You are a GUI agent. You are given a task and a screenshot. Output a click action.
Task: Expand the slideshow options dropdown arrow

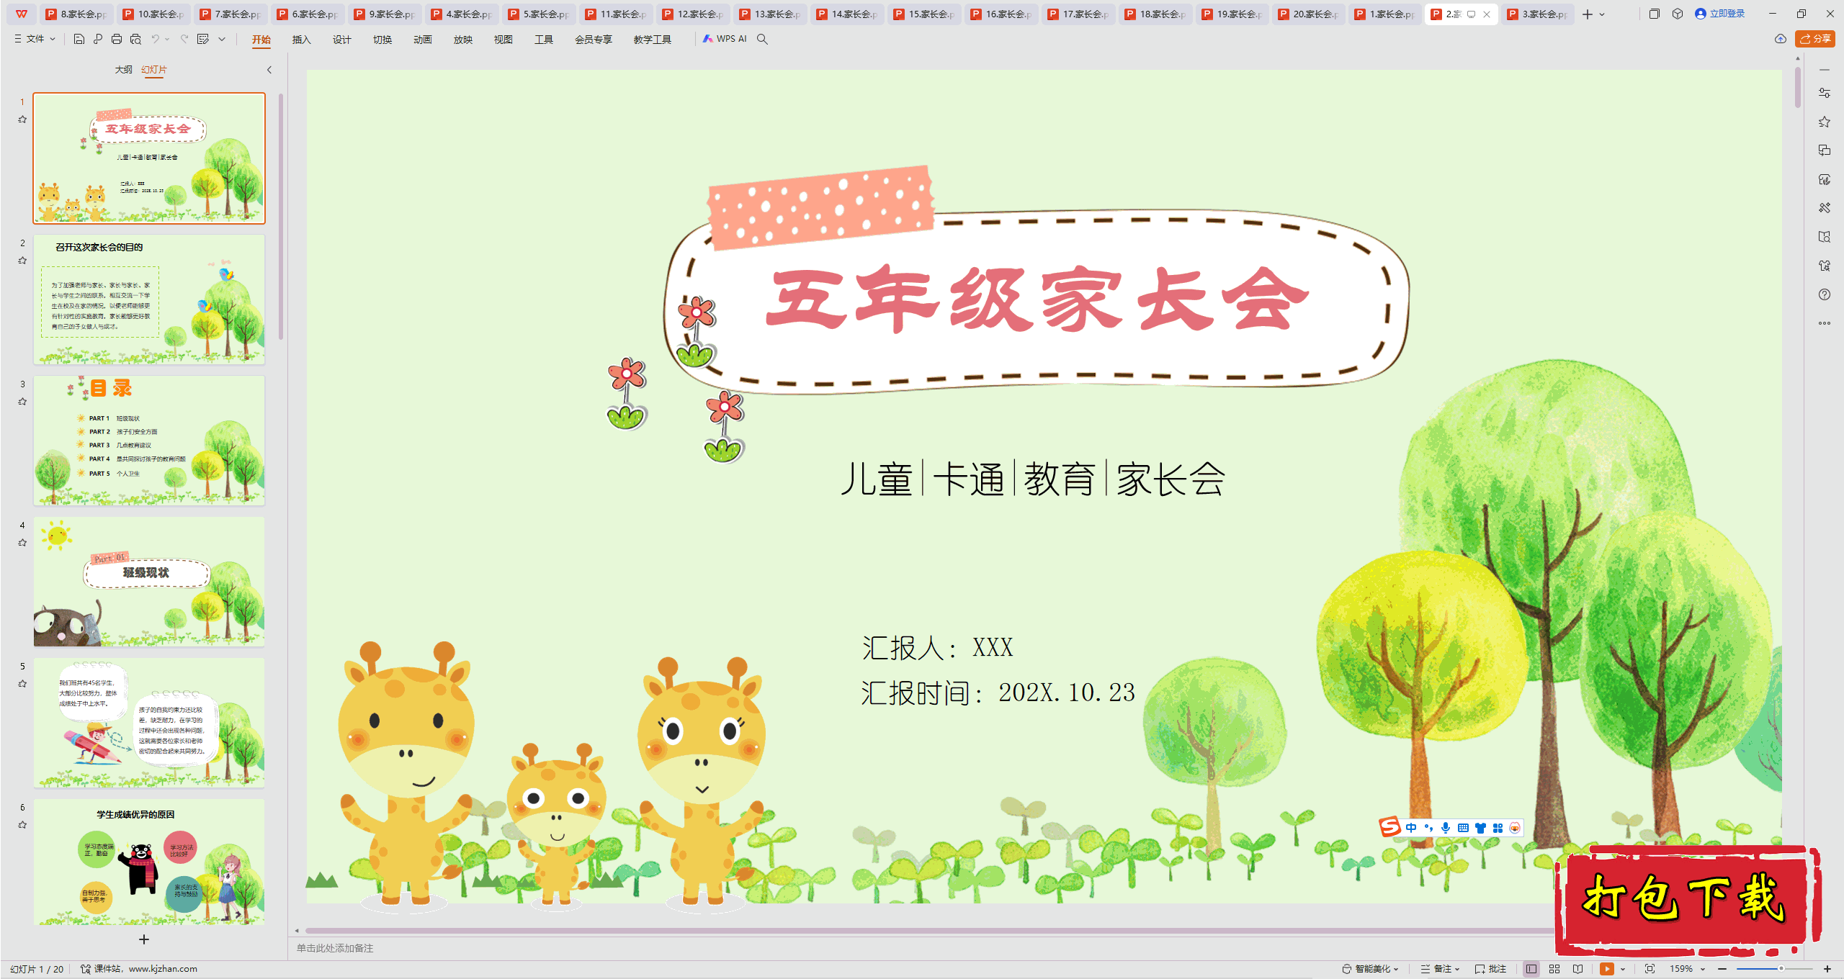[x=1623, y=969]
